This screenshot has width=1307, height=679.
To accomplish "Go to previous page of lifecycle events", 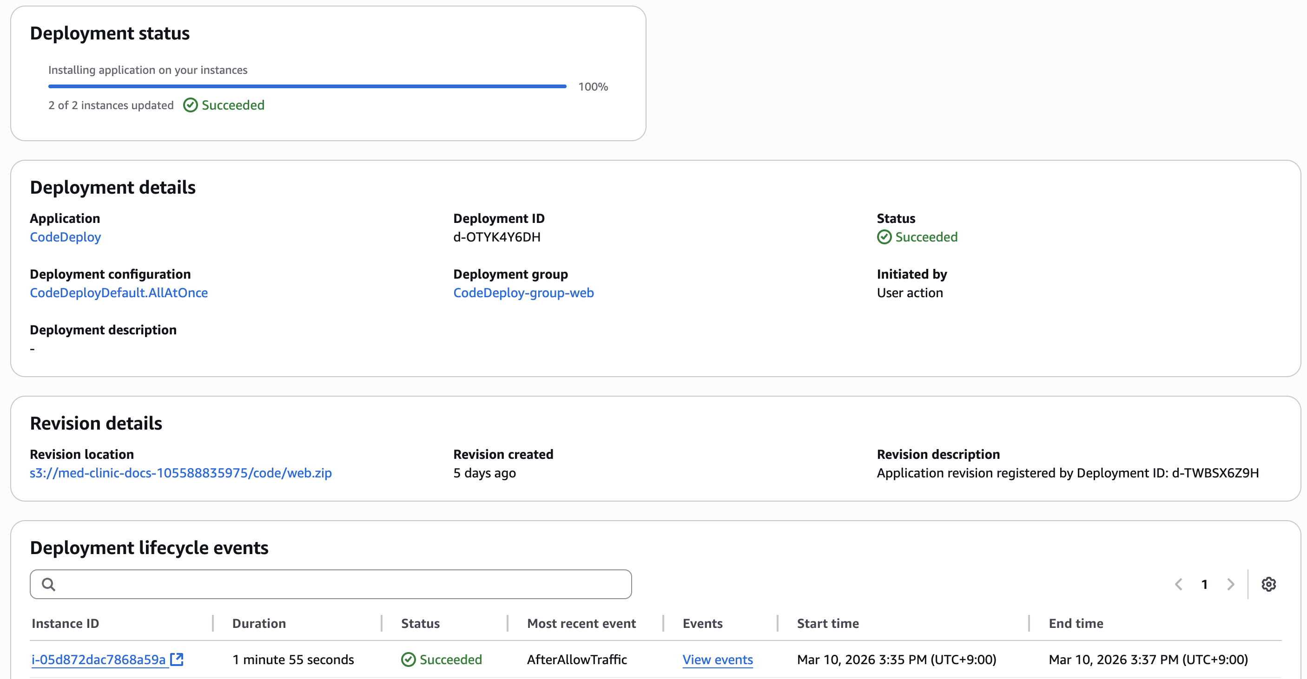I will (x=1179, y=584).
